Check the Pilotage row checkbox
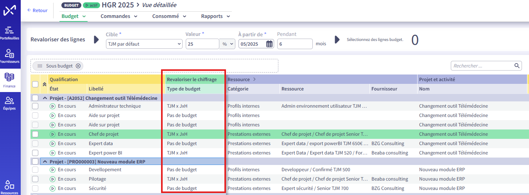This screenshot has height=195, width=529. point(35,179)
